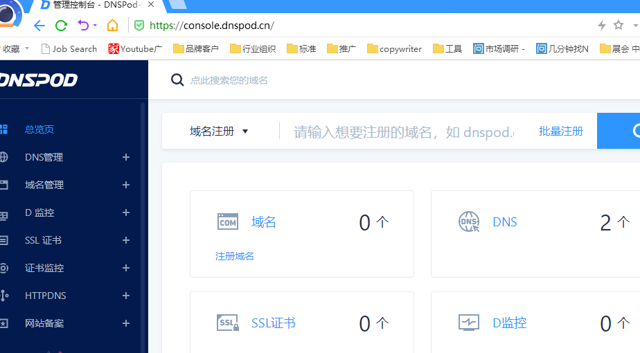640x353 pixels.
Task: Click the domain registration input field
Action: pos(404,132)
